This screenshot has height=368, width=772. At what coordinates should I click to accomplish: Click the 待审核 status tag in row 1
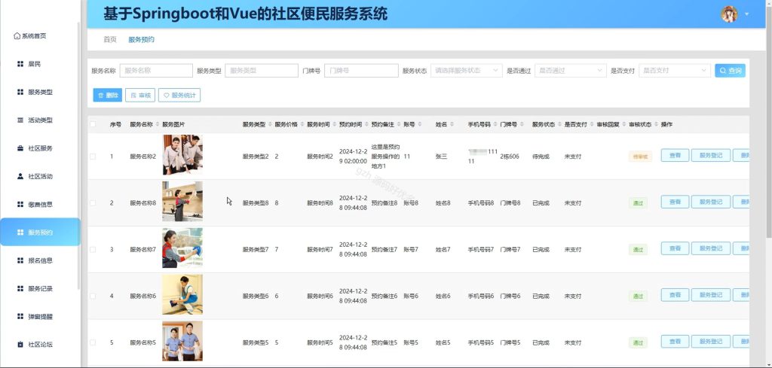pyautogui.click(x=640, y=157)
